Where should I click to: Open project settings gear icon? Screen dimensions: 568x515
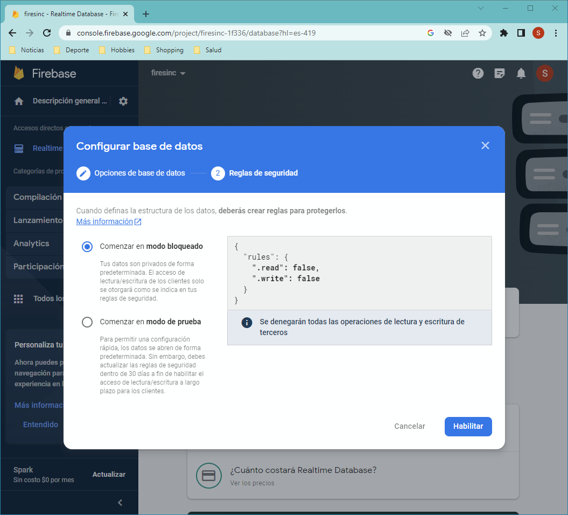coord(123,101)
